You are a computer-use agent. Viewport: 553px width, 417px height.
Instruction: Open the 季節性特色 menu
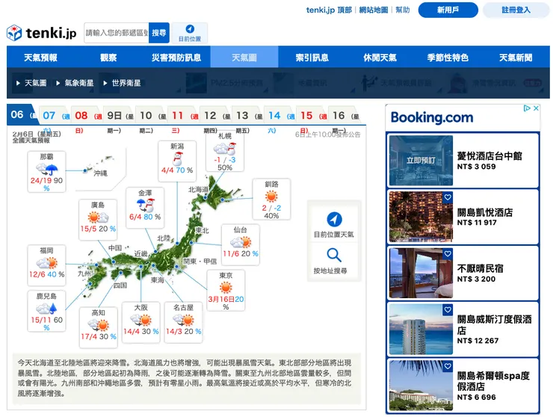click(448, 57)
